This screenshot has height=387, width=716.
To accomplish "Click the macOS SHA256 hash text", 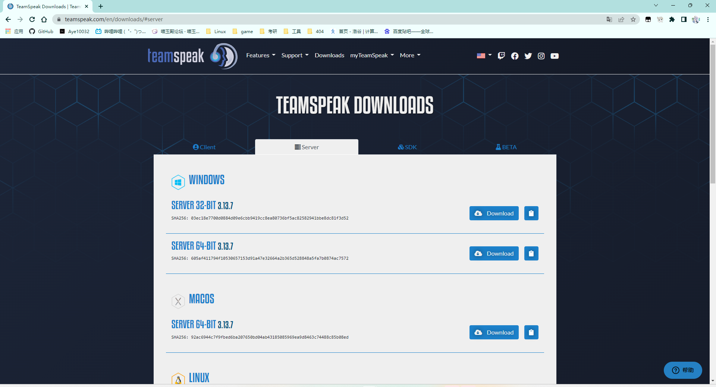I will pos(270,337).
